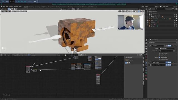
Task: Toggle Armature modifier render camera icon
Action: pyautogui.click(x=170, y=46)
